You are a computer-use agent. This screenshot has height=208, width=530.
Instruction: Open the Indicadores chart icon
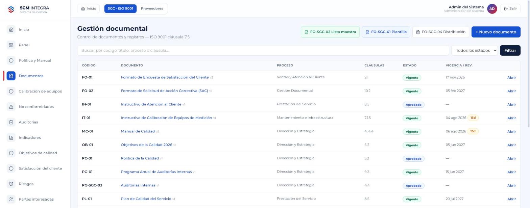click(x=11, y=137)
